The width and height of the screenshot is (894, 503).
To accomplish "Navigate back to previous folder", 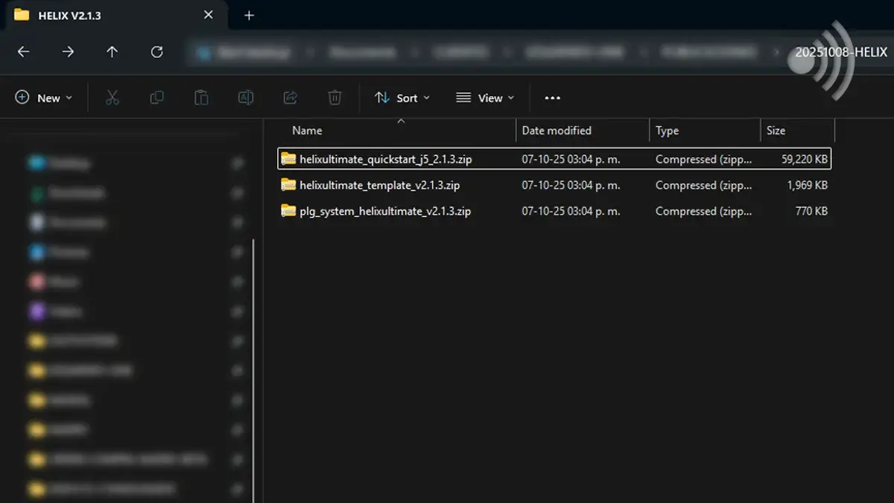I will (x=23, y=52).
